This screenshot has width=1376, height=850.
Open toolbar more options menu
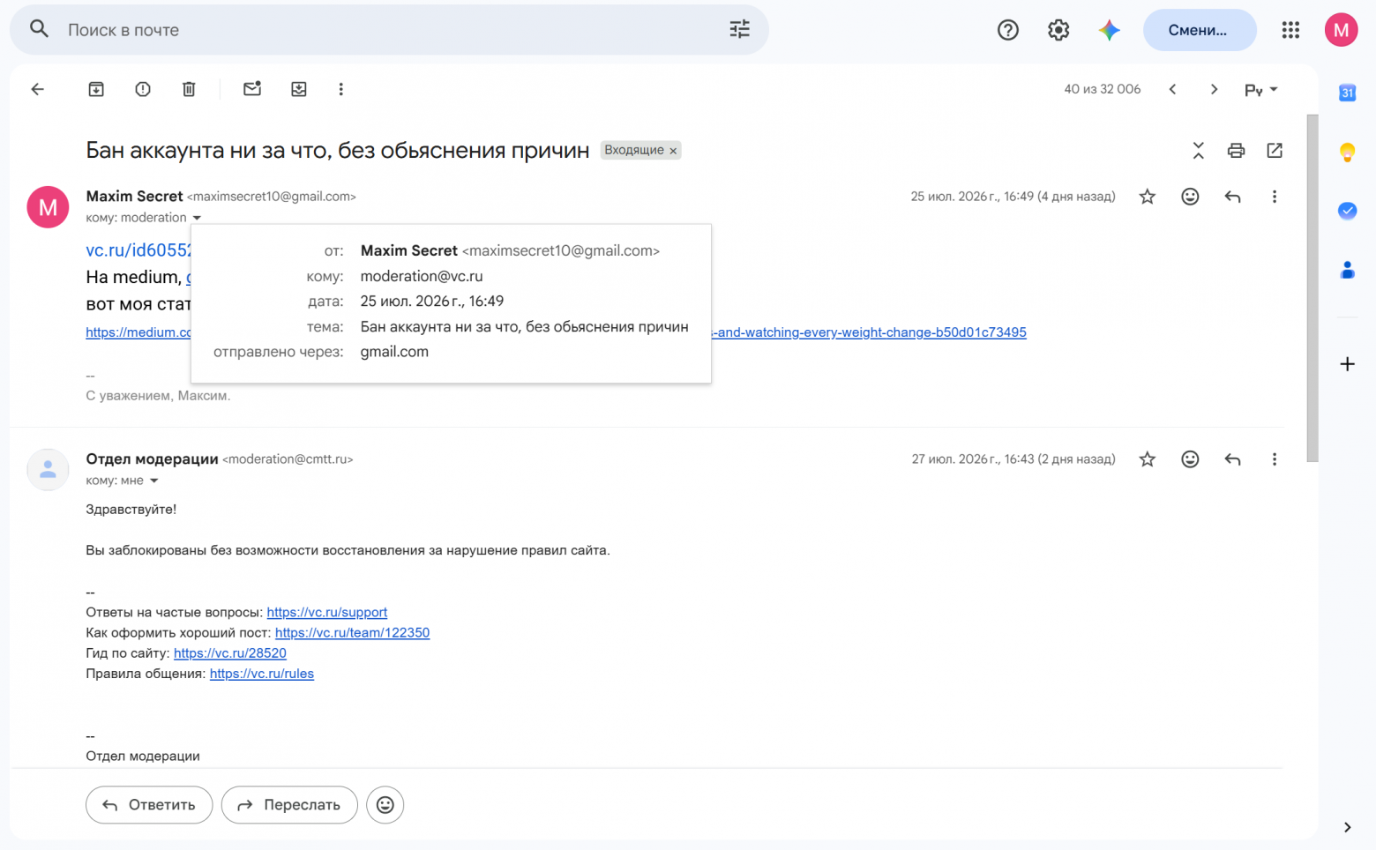(341, 89)
